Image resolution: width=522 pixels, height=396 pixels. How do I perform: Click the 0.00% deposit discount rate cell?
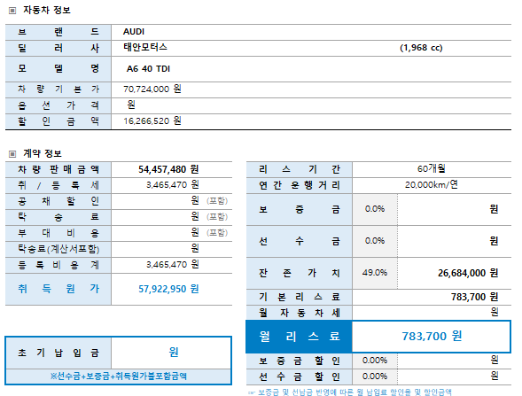click(375, 361)
